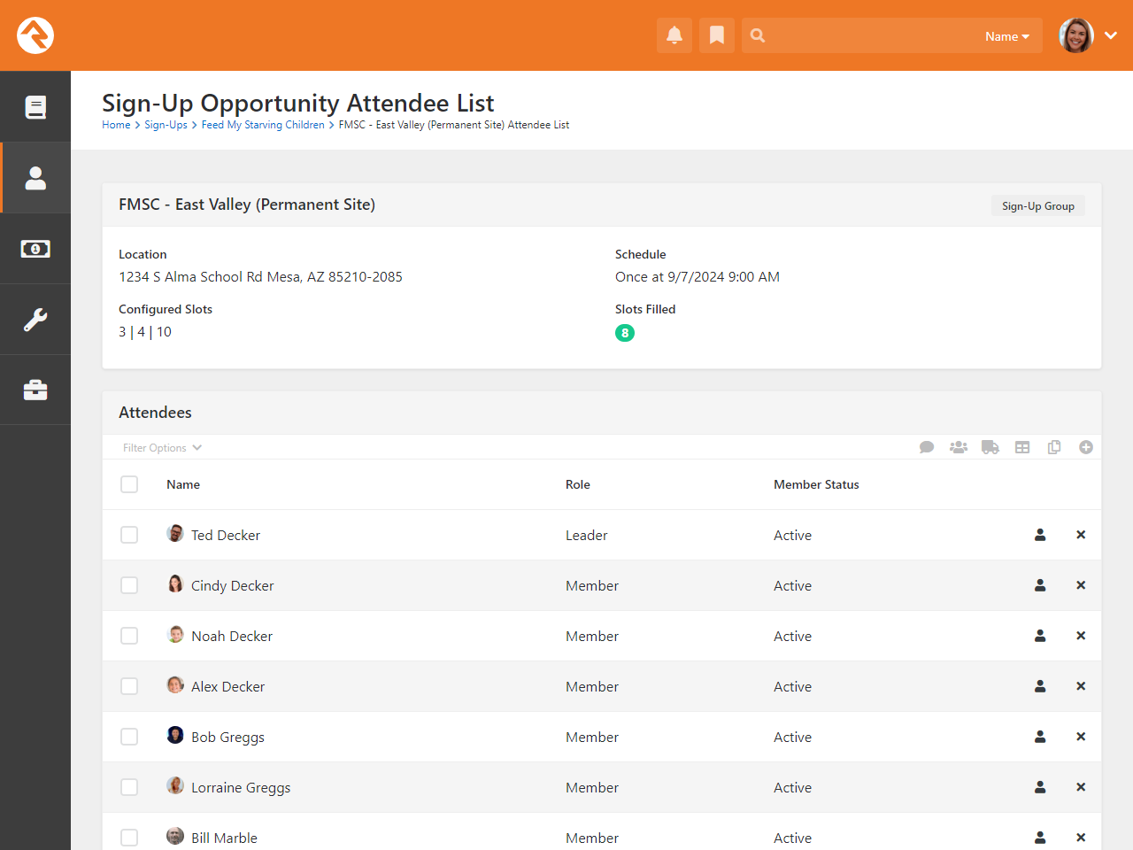Screen dimensions: 1133x850
Task: Click Alex Decker's name
Action: [x=228, y=686]
